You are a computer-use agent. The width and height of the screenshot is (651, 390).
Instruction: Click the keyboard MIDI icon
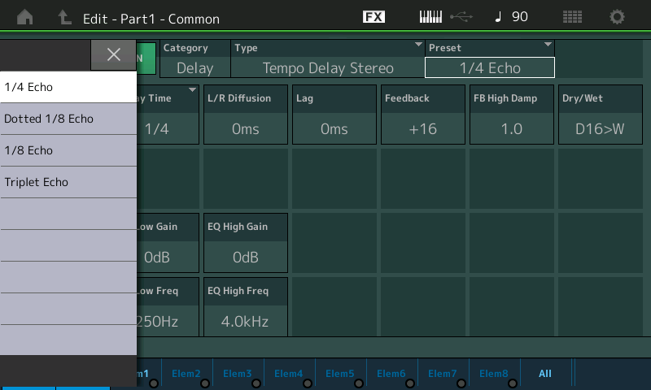click(x=431, y=17)
